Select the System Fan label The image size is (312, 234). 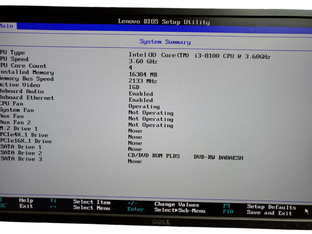coord(17,110)
